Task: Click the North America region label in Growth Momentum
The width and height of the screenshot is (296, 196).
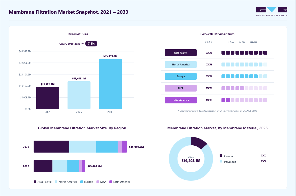Action: (181, 64)
